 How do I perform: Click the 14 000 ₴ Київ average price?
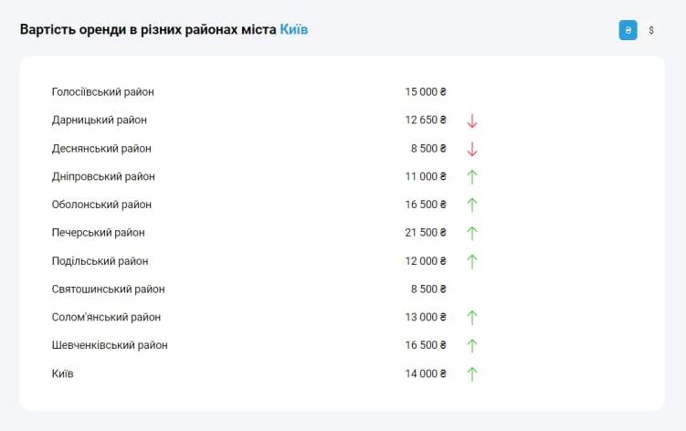[x=426, y=373]
